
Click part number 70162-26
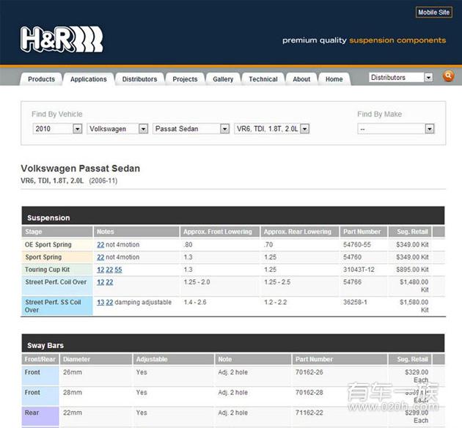309,372
